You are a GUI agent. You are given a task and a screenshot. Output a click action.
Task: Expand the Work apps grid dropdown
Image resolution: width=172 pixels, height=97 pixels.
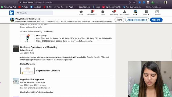[146, 13]
